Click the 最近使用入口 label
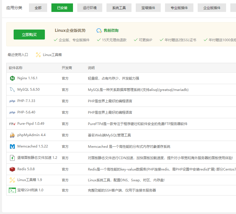Viewport: 236px width, 214px height. [18, 55]
